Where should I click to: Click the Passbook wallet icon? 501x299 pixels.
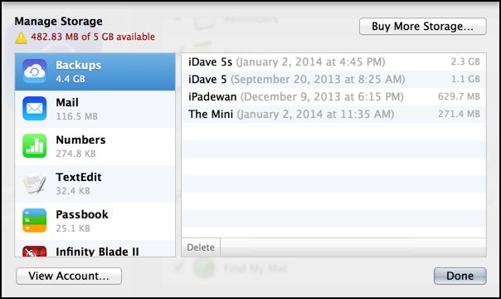[35, 221]
